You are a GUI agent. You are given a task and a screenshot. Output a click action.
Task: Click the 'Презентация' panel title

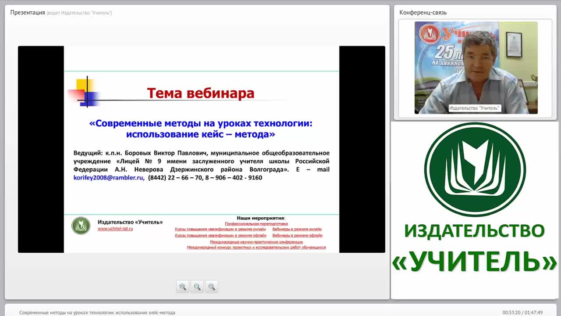click(x=28, y=13)
